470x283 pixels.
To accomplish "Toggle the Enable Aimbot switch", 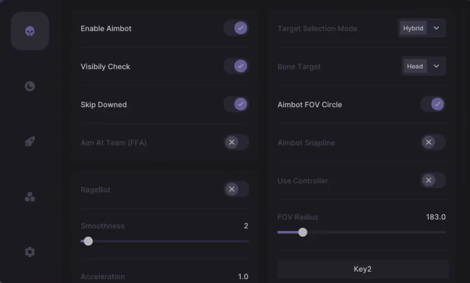I will [236, 28].
